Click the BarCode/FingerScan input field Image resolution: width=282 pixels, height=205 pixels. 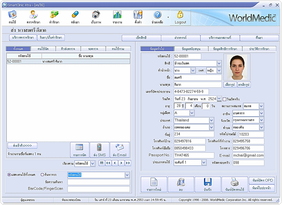click(98, 189)
